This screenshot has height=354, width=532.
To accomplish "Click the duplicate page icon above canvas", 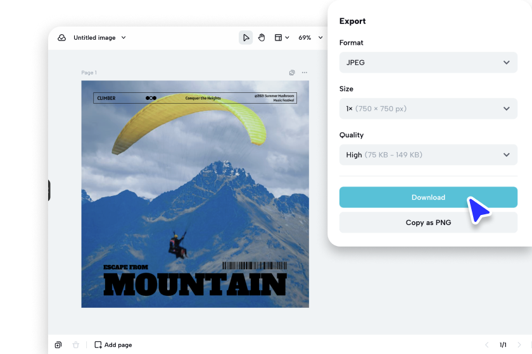I will [x=292, y=73].
